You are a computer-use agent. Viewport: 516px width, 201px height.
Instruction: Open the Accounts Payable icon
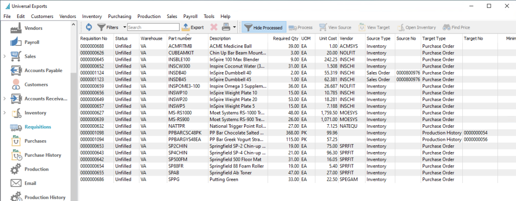click(x=16, y=71)
